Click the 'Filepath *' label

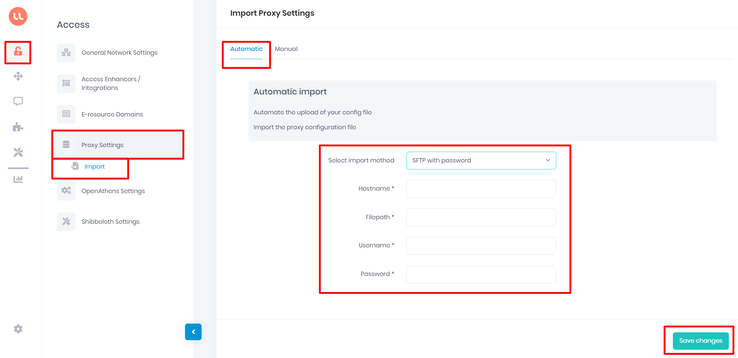(380, 217)
